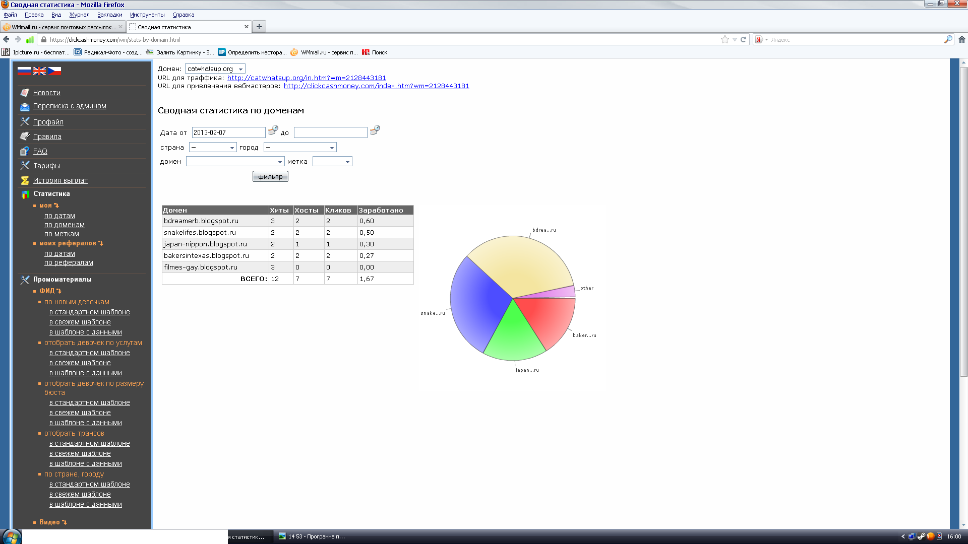Image resolution: width=968 pixels, height=544 pixels.
Task: Click the FAQ icon in the sidebar
Action: point(25,151)
